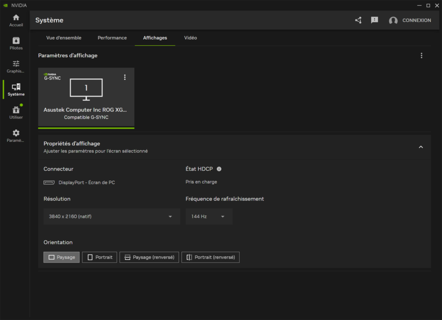Image resolution: width=442 pixels, height=320 pixels.
Task: Click the Système page heading
Action: point(50,20)
